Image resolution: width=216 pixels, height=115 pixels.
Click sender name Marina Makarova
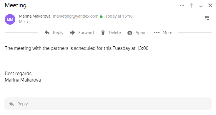[x=34, y=16]
